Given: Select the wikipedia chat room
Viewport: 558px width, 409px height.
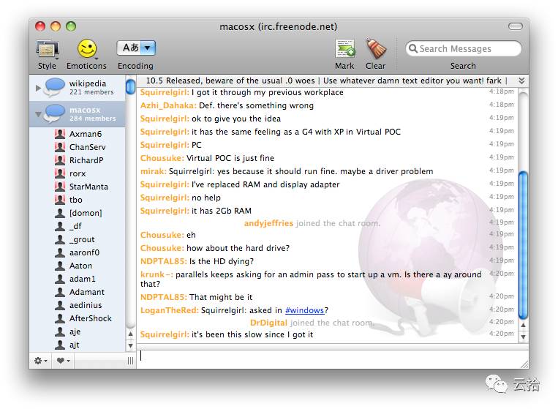Looking at the screenshot, I should pos(78,87).
